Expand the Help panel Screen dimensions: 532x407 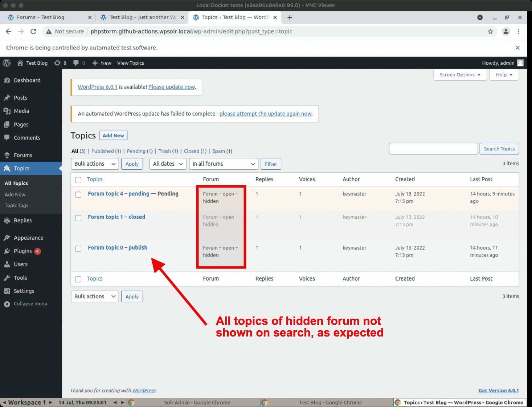point(504,75)
